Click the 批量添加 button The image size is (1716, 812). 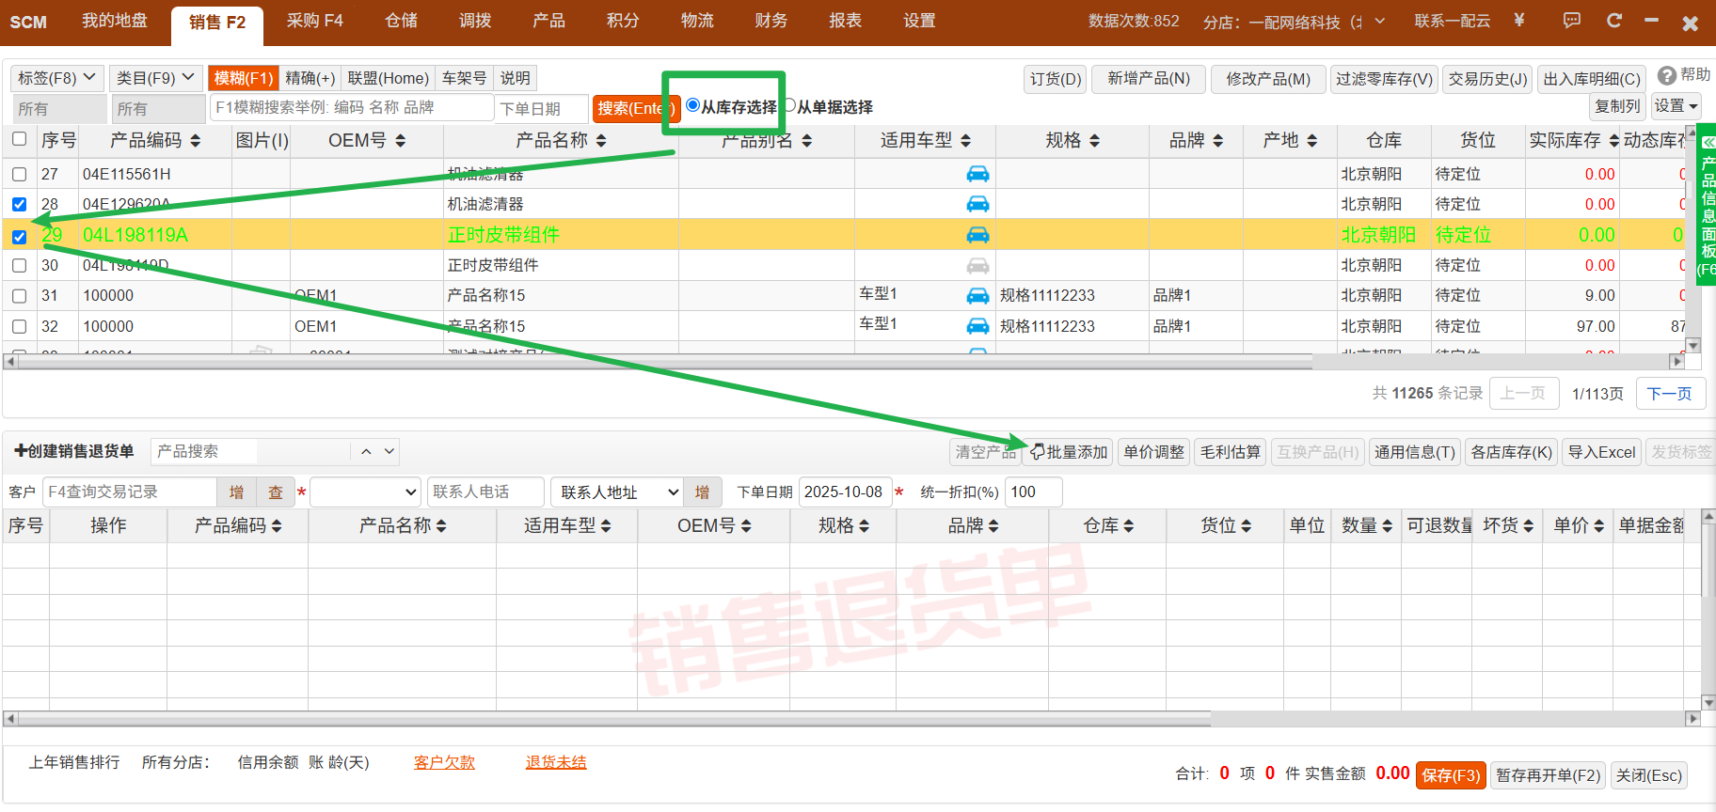coord(1069,452)
